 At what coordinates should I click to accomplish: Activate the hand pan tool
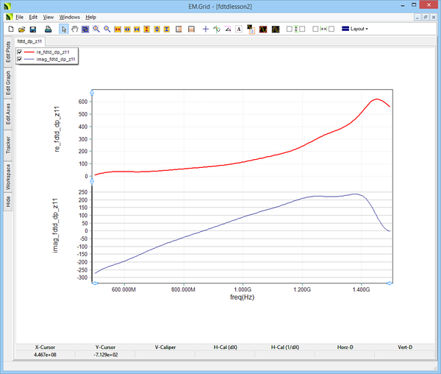[74, 29]
